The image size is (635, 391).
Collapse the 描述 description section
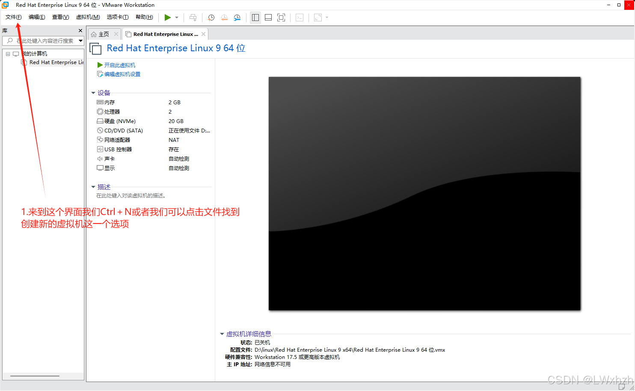pyautogui.click(x=93, y=187)
